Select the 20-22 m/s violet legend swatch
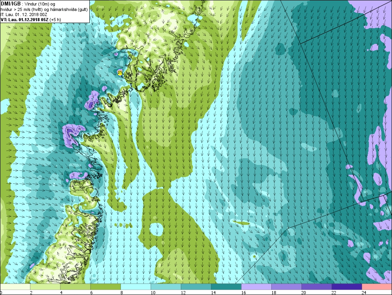Screen dimensions: 392x295 [316, 287]
